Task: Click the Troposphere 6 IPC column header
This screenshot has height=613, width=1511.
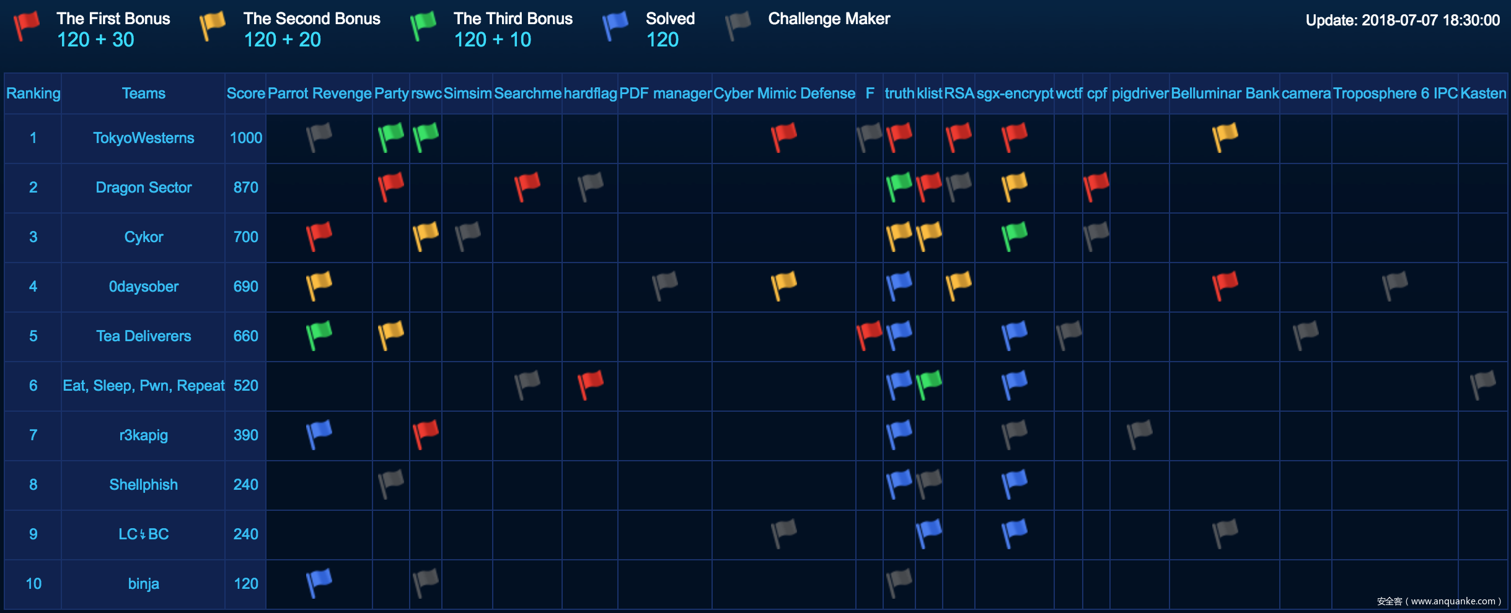Action: click(1396, 93)
